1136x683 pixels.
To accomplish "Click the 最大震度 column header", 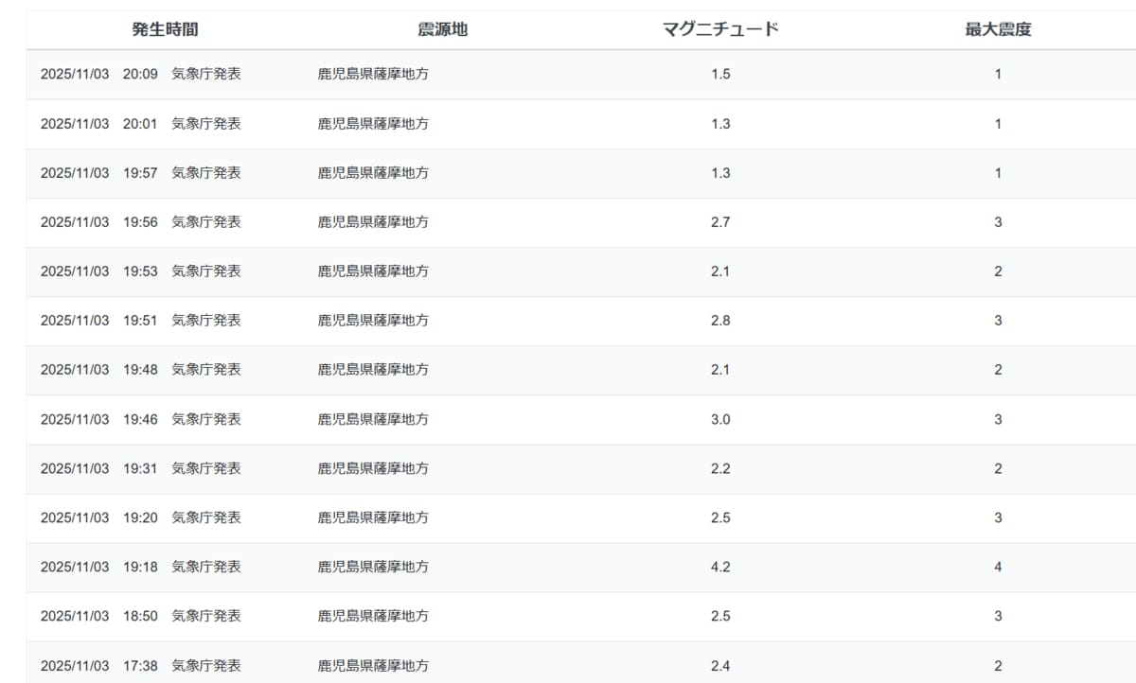I will point(998,29).
